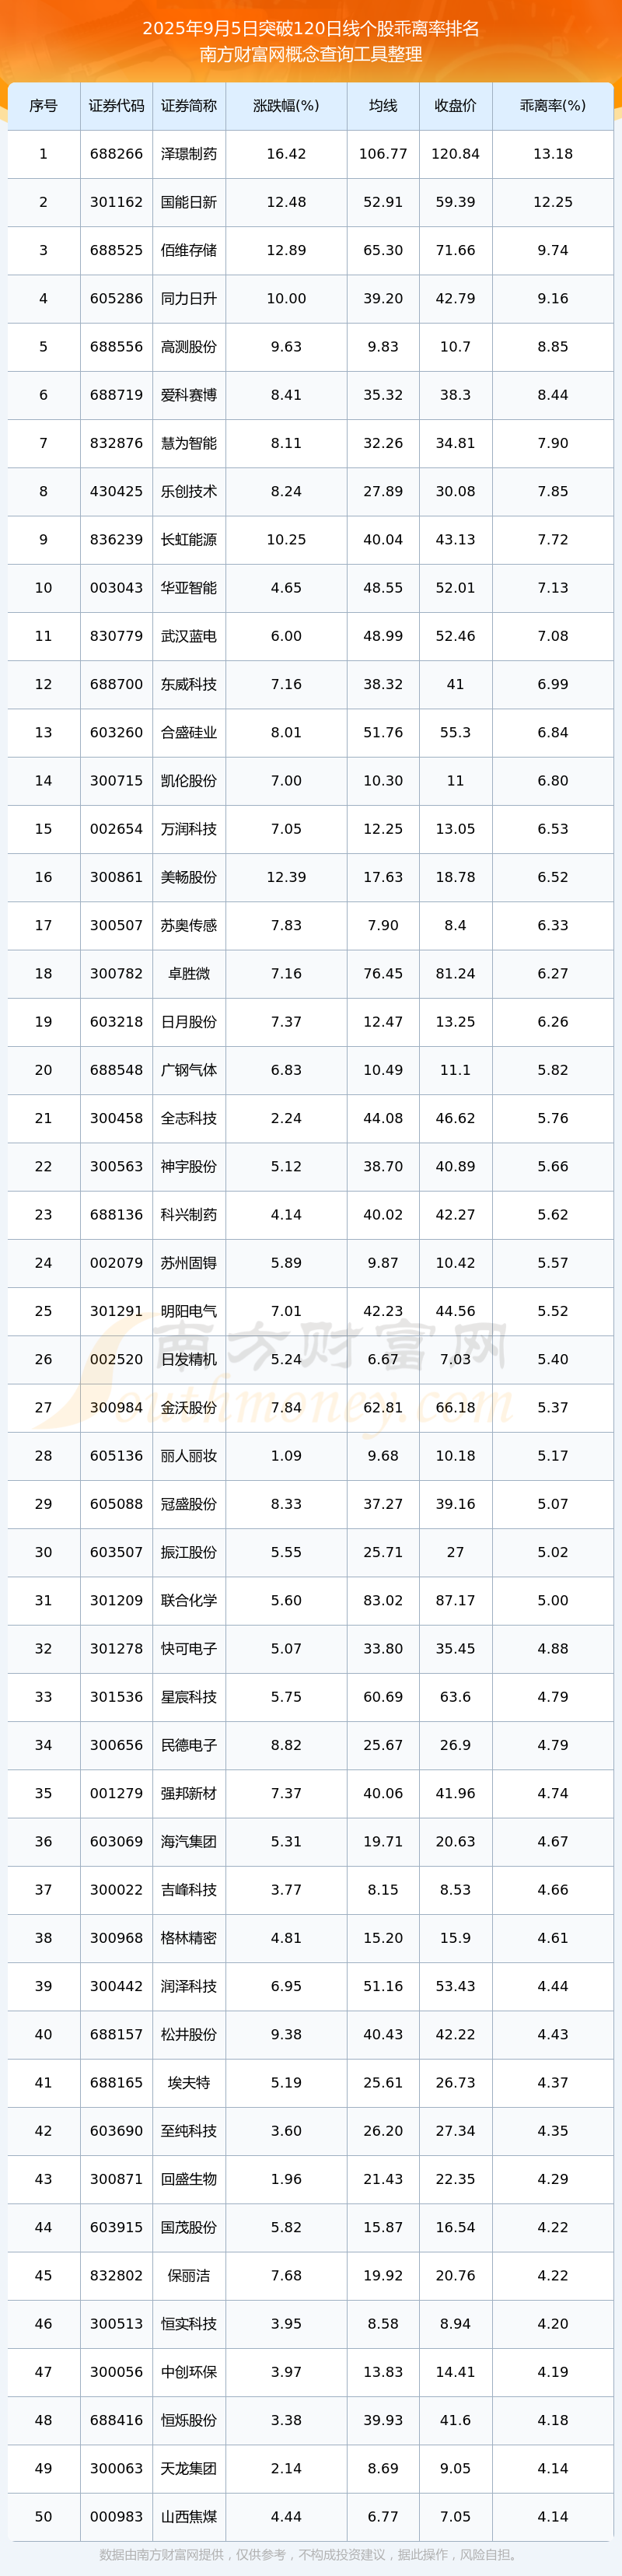
Task: Select stock name 佰维存储
Action: [189, 250]
